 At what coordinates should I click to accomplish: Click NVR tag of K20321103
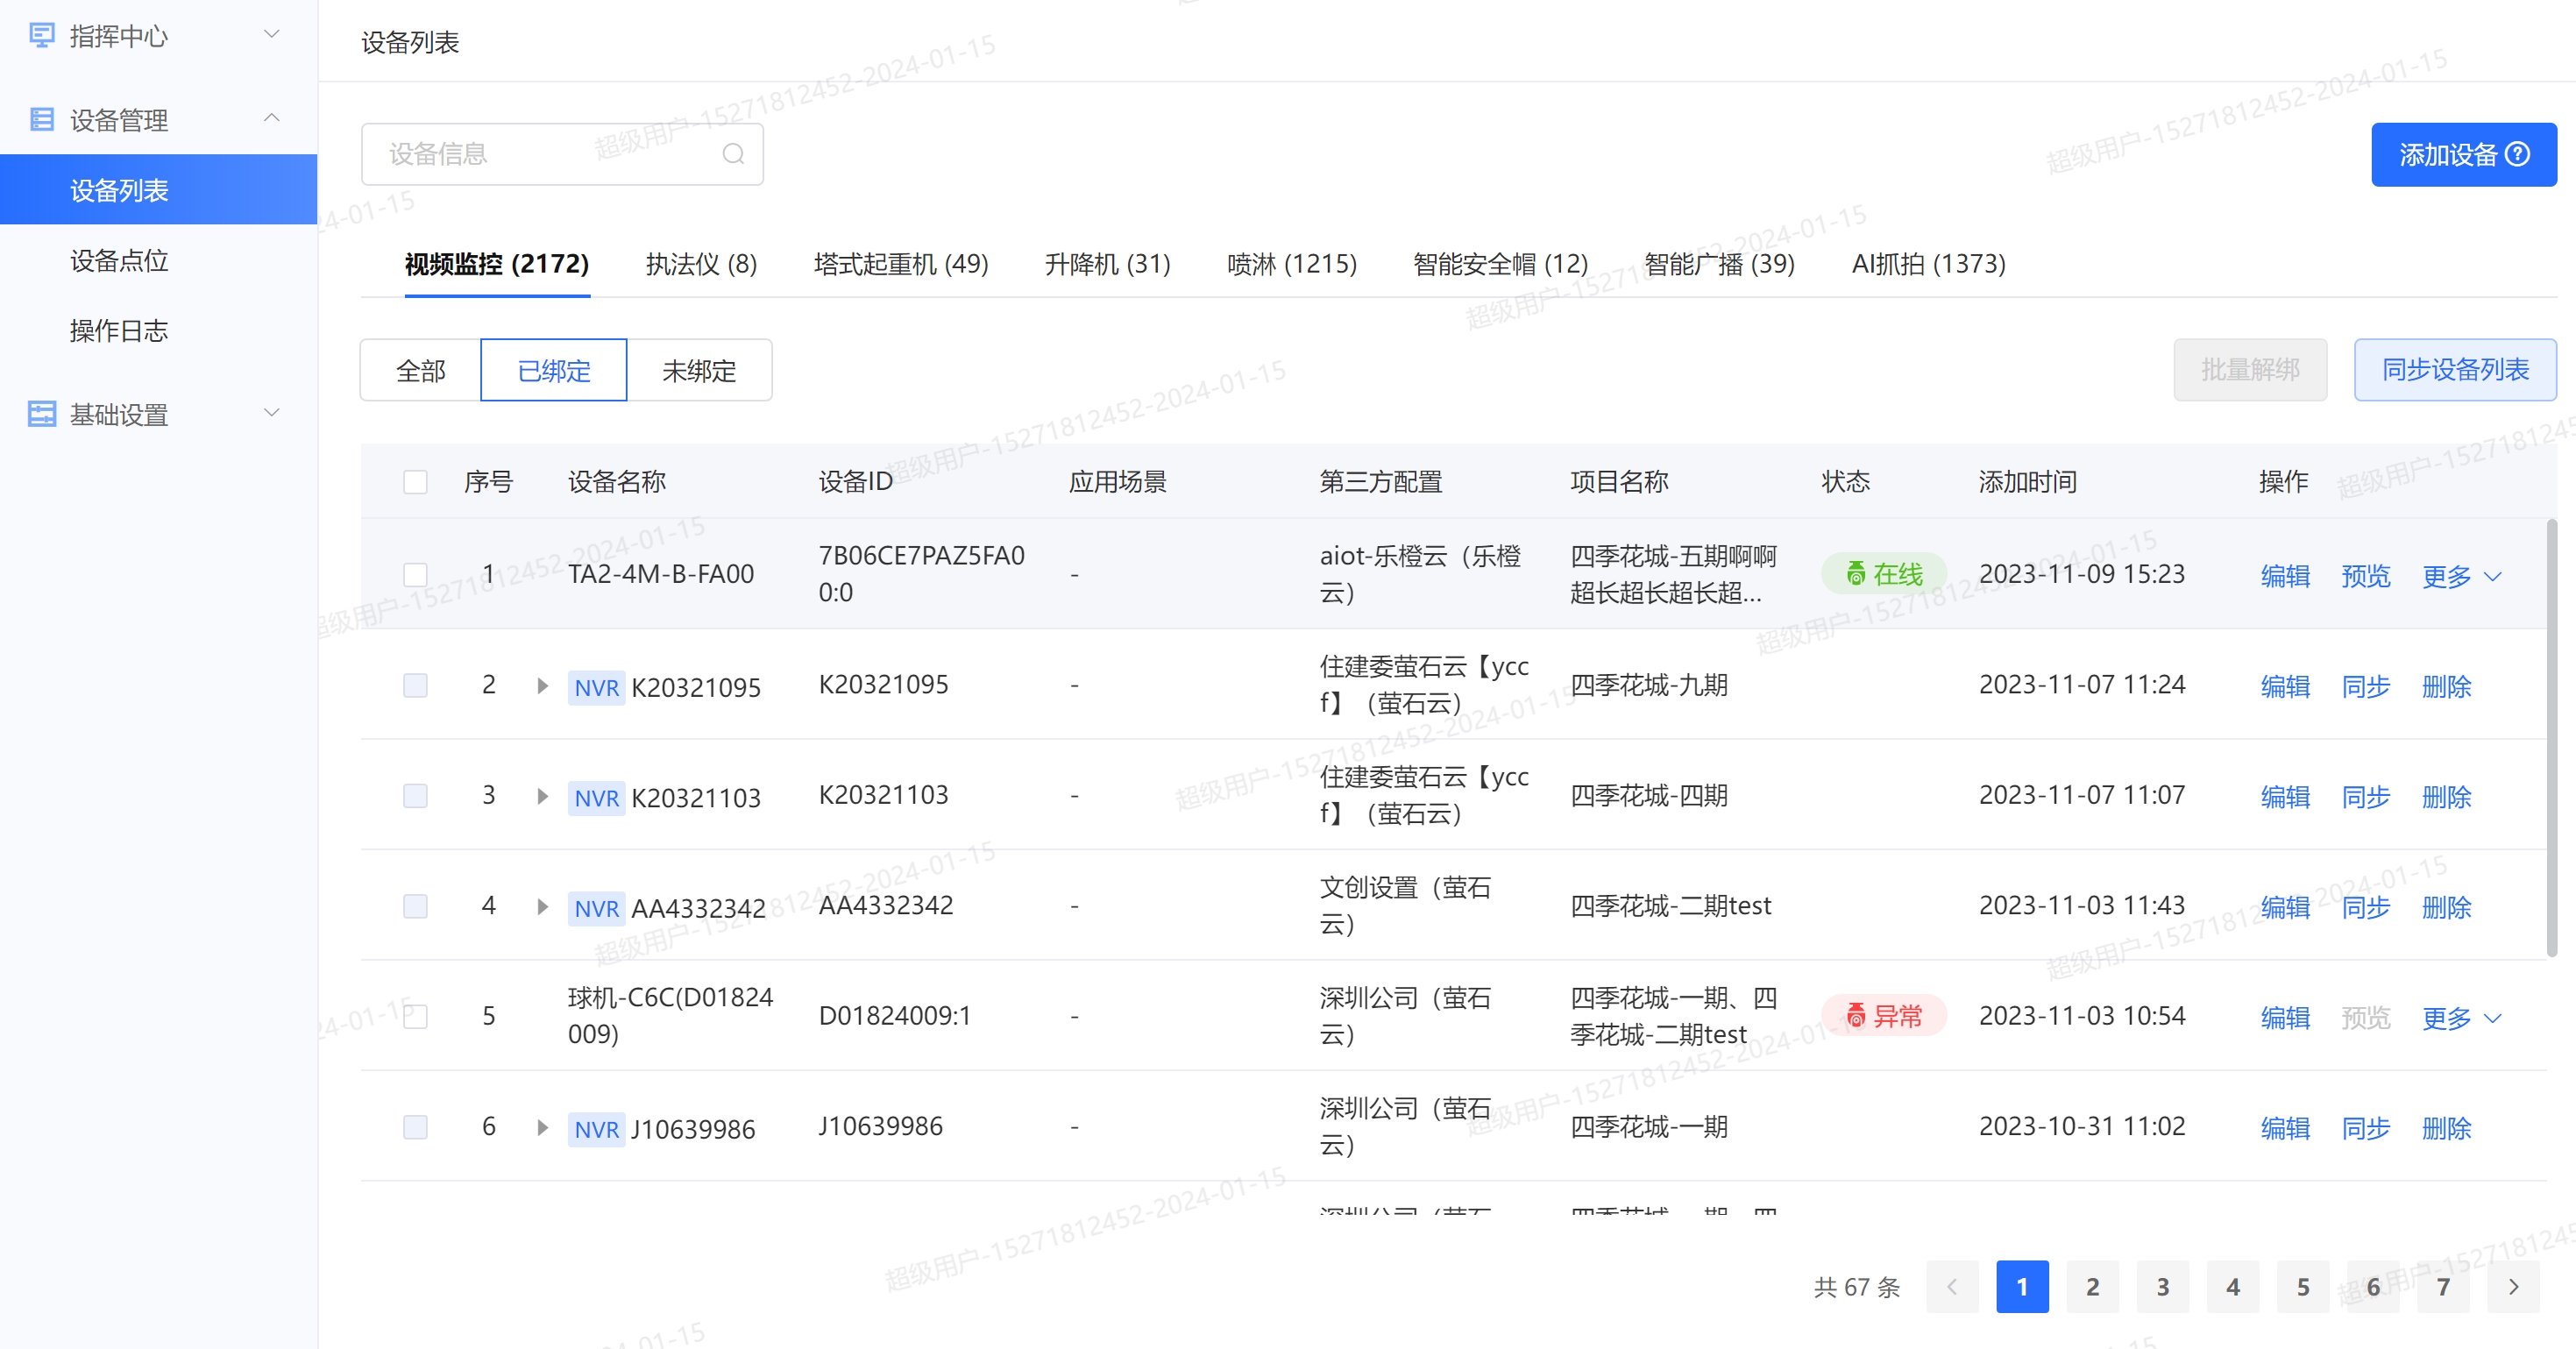pyautogui.click(x=596, y=797)
